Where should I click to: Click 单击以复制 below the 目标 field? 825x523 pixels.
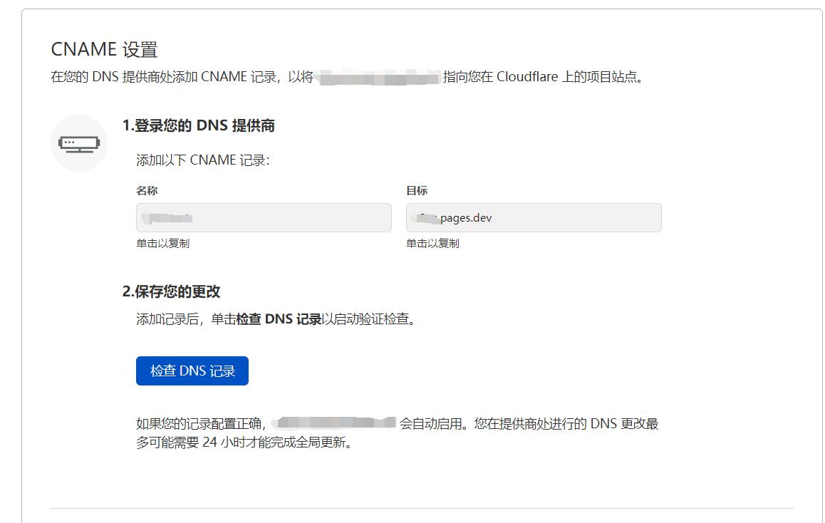pos(433,244)
